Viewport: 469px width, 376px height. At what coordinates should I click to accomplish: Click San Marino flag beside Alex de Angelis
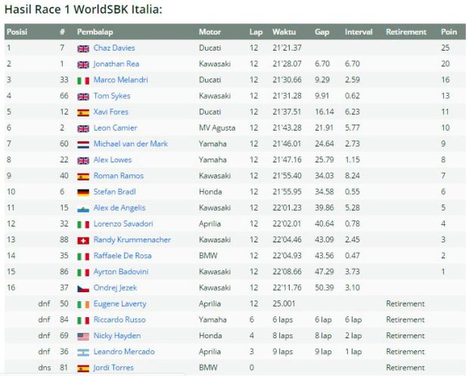(83, 209)
